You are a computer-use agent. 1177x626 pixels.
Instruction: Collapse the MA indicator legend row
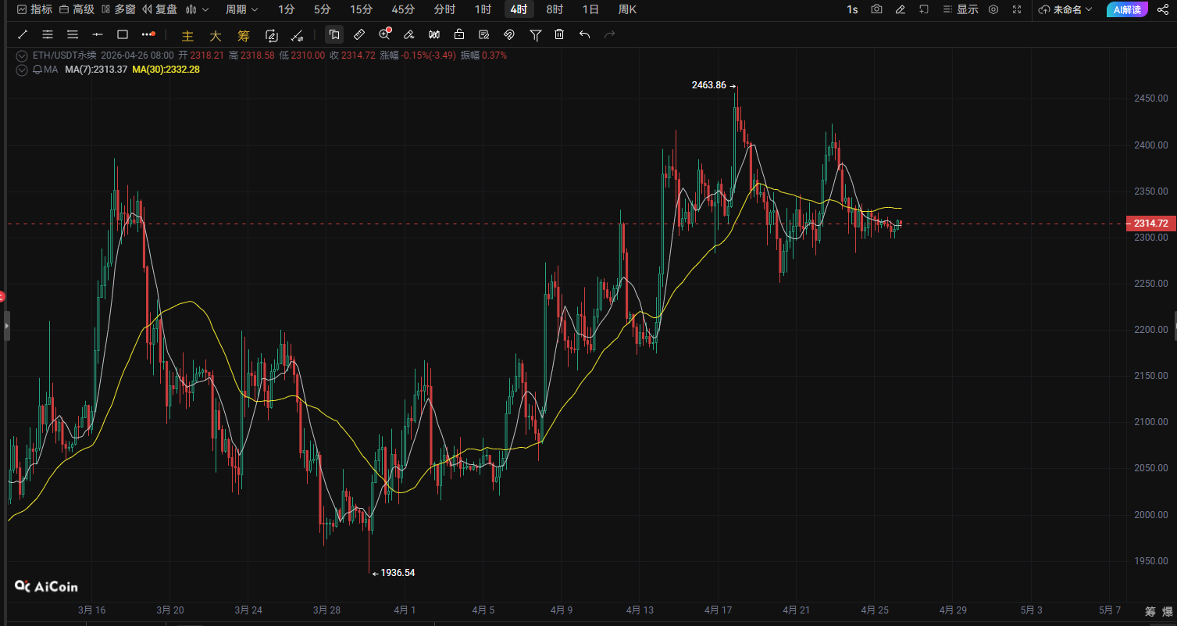pyautogui.click(x=20, y=70)
